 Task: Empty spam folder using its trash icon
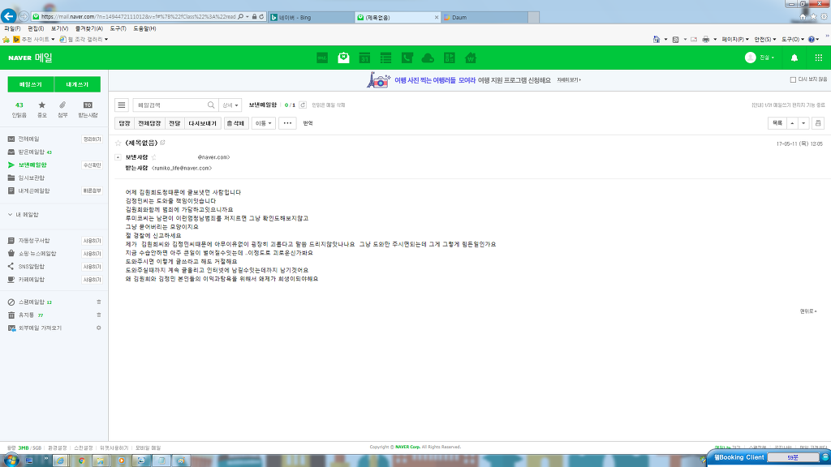(98, 302)
